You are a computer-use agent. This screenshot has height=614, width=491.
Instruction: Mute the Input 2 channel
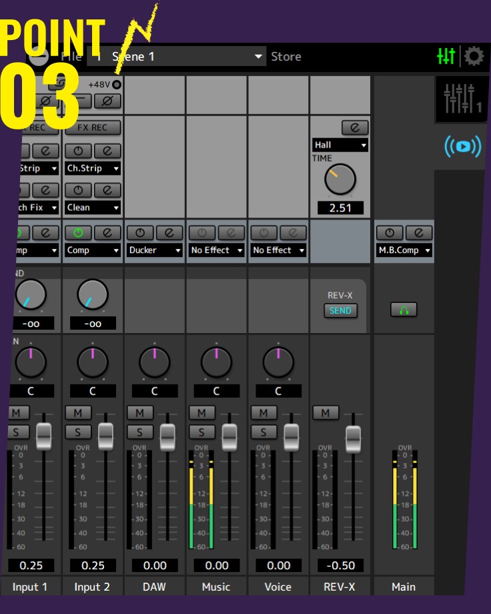click(x=78, y=412)
